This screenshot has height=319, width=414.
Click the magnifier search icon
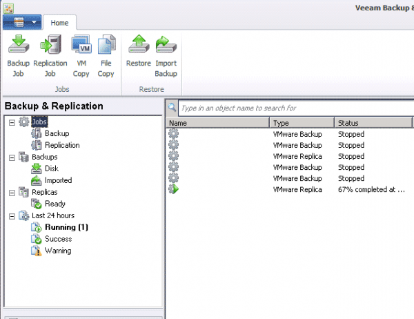pyautogui.click(x=172, y=108)
